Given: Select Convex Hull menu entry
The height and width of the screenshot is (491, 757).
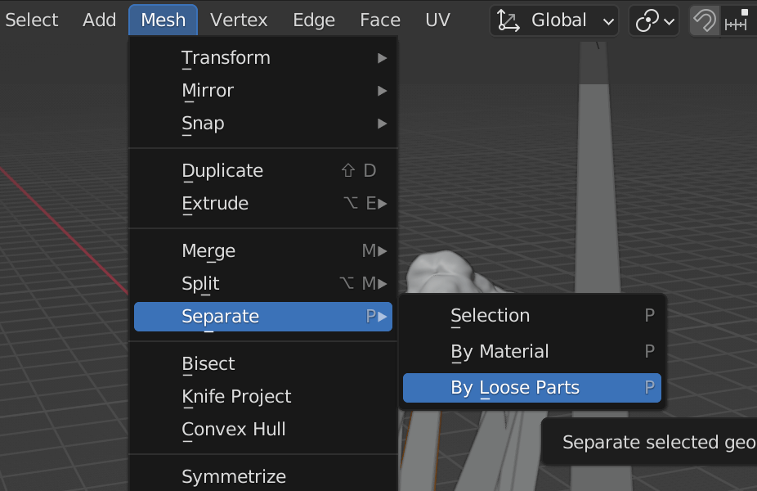Looking at the screenshot, I should (263, 429).
